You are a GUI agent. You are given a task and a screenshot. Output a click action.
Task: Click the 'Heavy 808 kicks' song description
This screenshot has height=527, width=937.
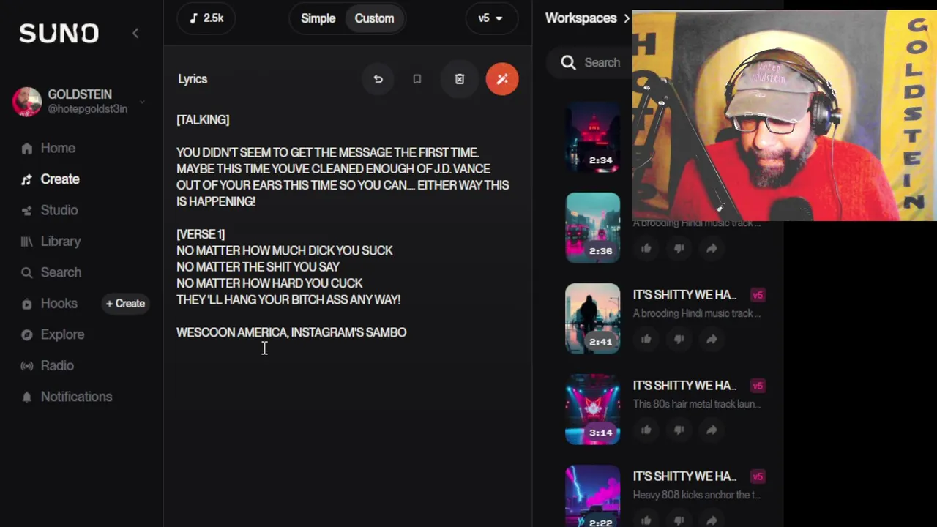coord(697,495)
